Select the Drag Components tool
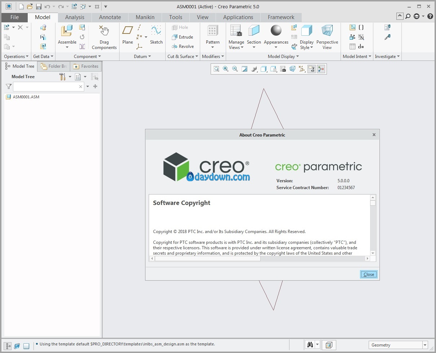 [x=104, y=32]
